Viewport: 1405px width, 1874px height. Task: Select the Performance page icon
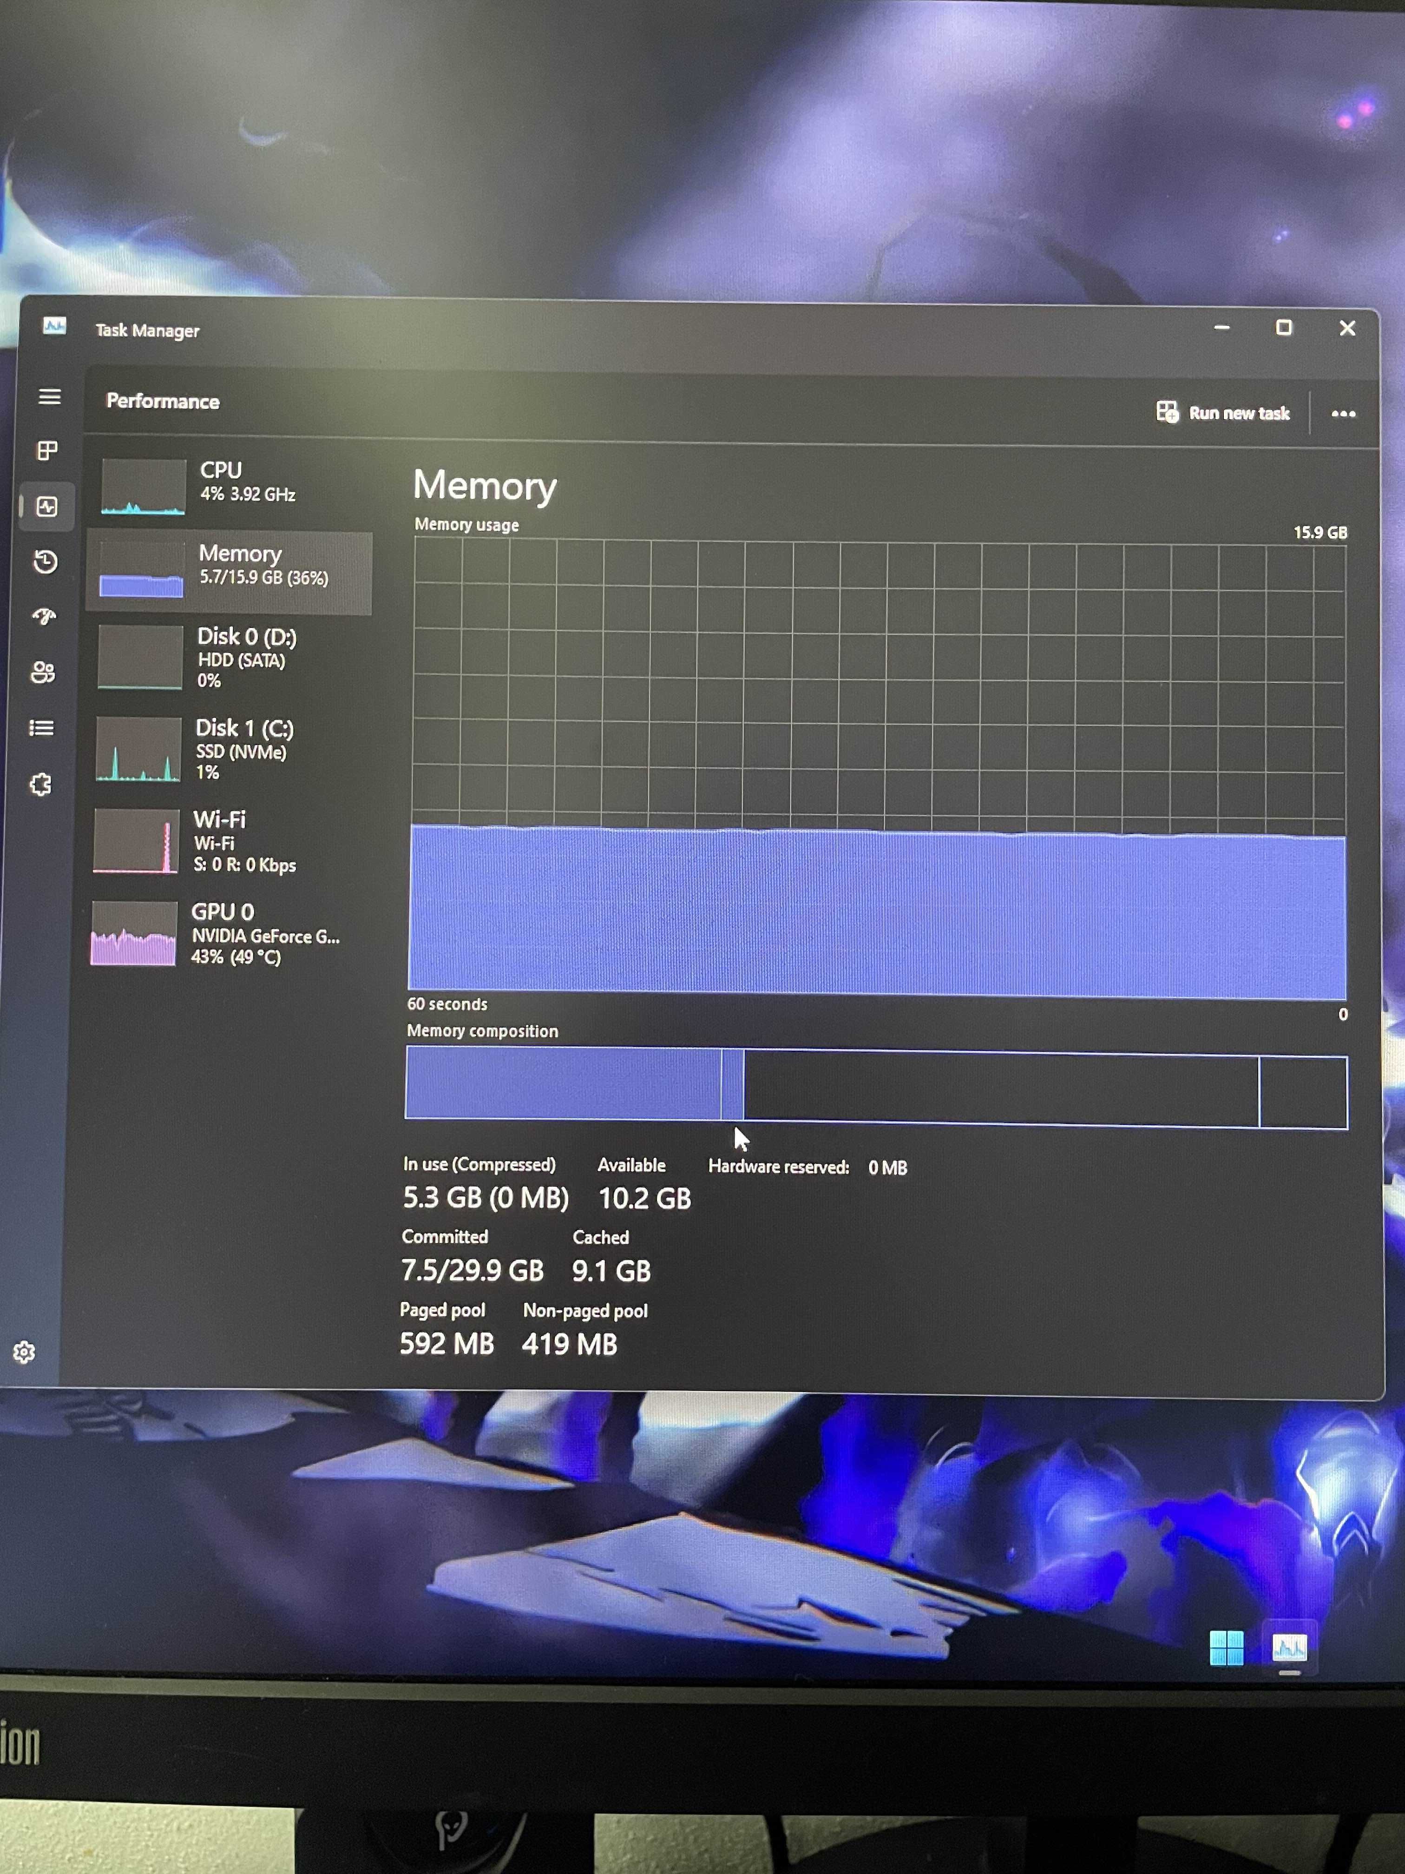coord(47,507)
